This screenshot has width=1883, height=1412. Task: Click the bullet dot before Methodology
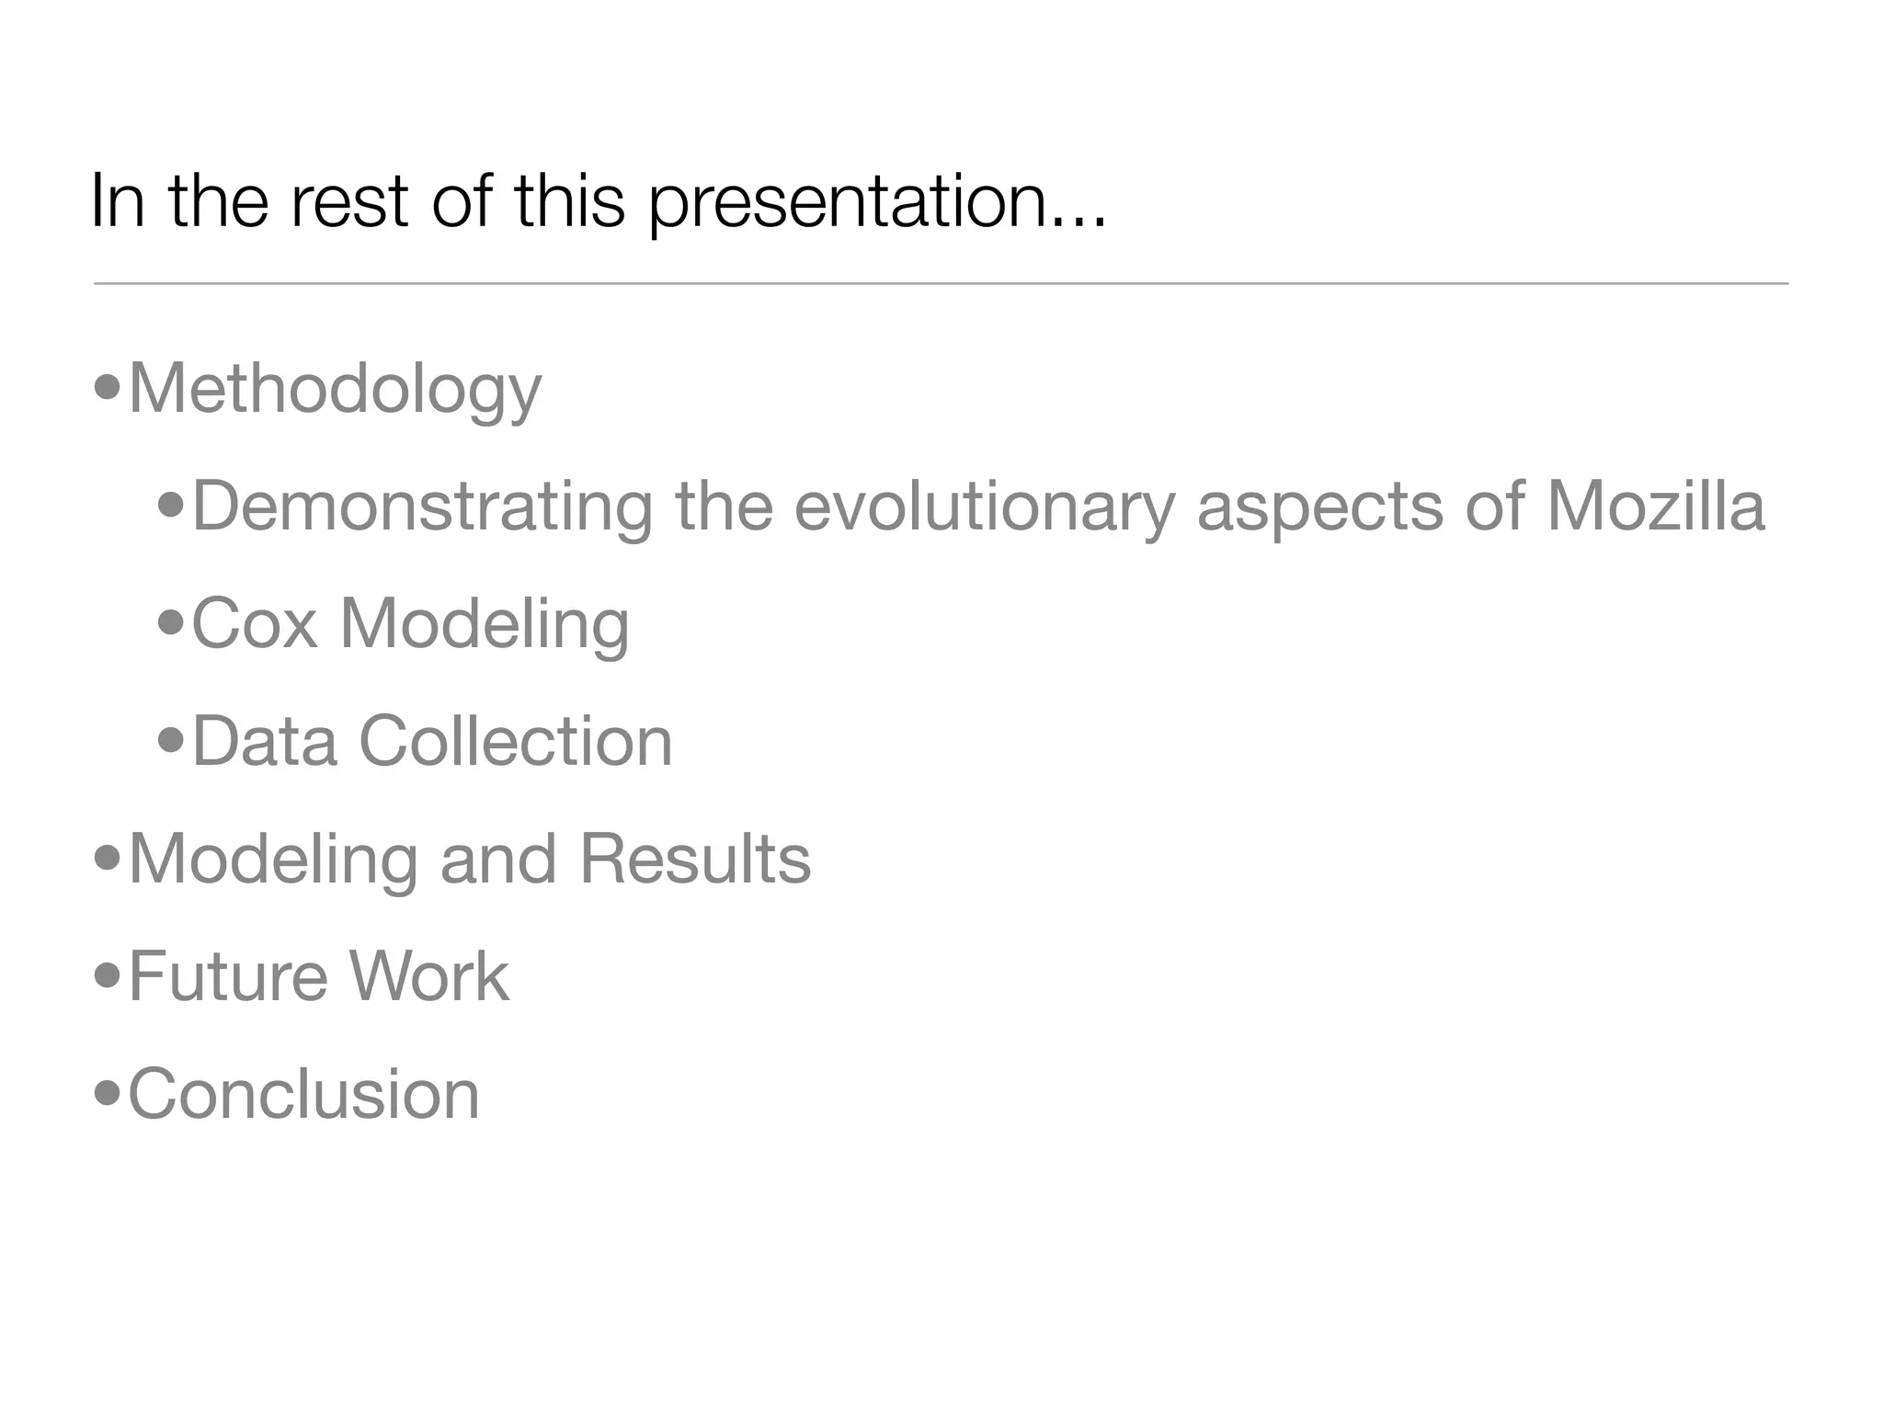click(x=108, y=388)
